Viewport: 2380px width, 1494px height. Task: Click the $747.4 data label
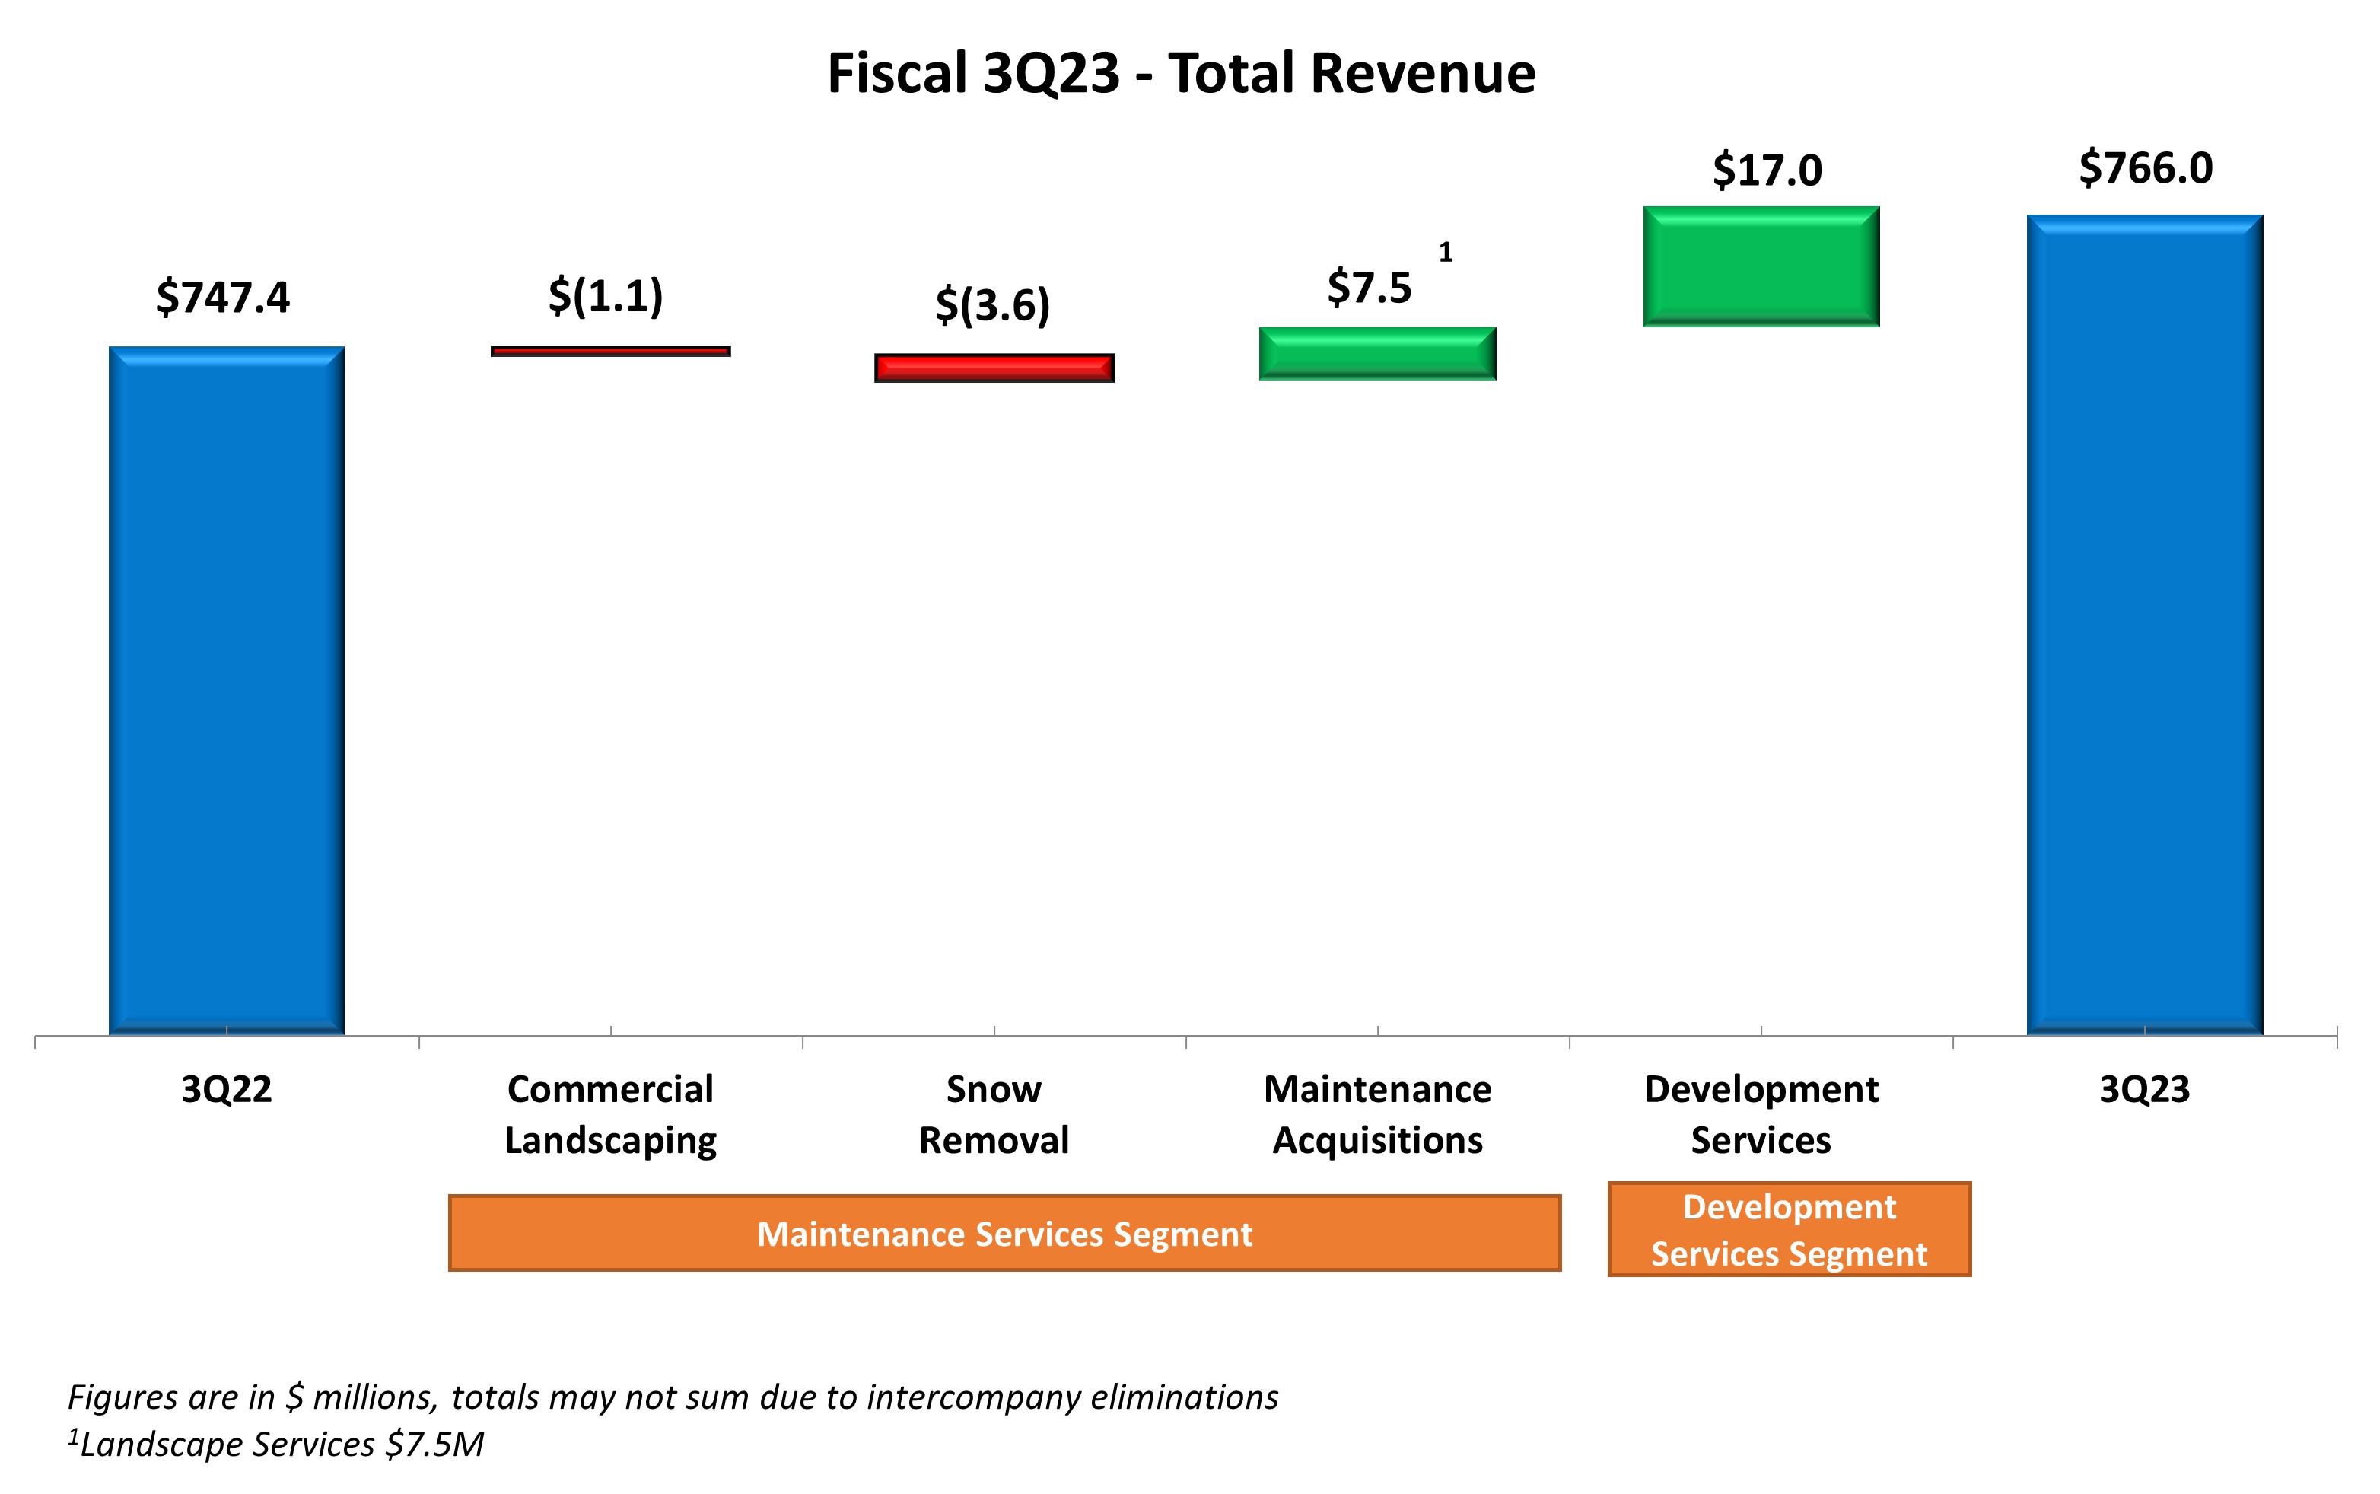pyautogui.click(x=223, y=298)
